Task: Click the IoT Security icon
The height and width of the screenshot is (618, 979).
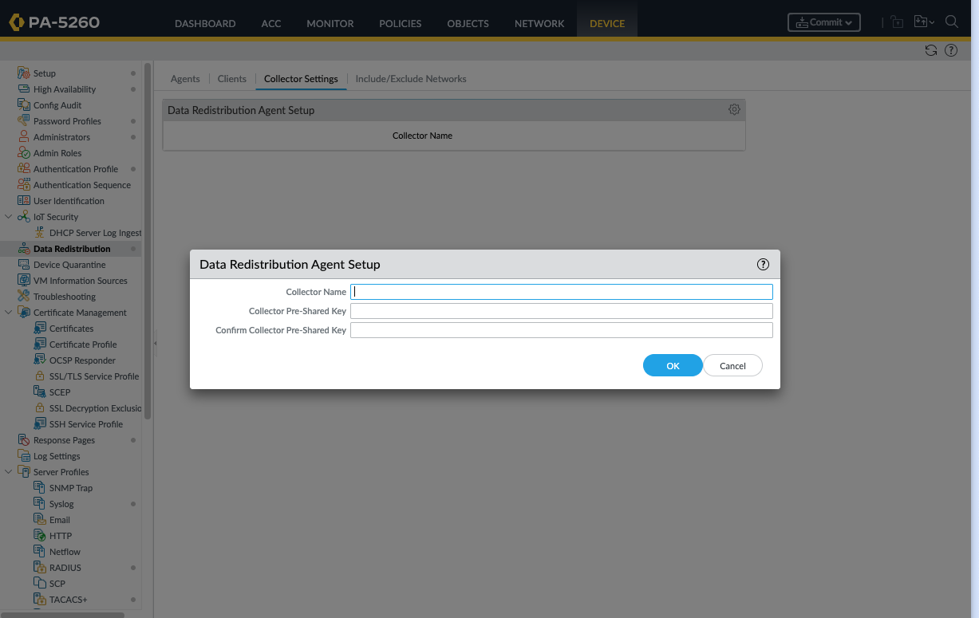Action: [x=24, y=217]
